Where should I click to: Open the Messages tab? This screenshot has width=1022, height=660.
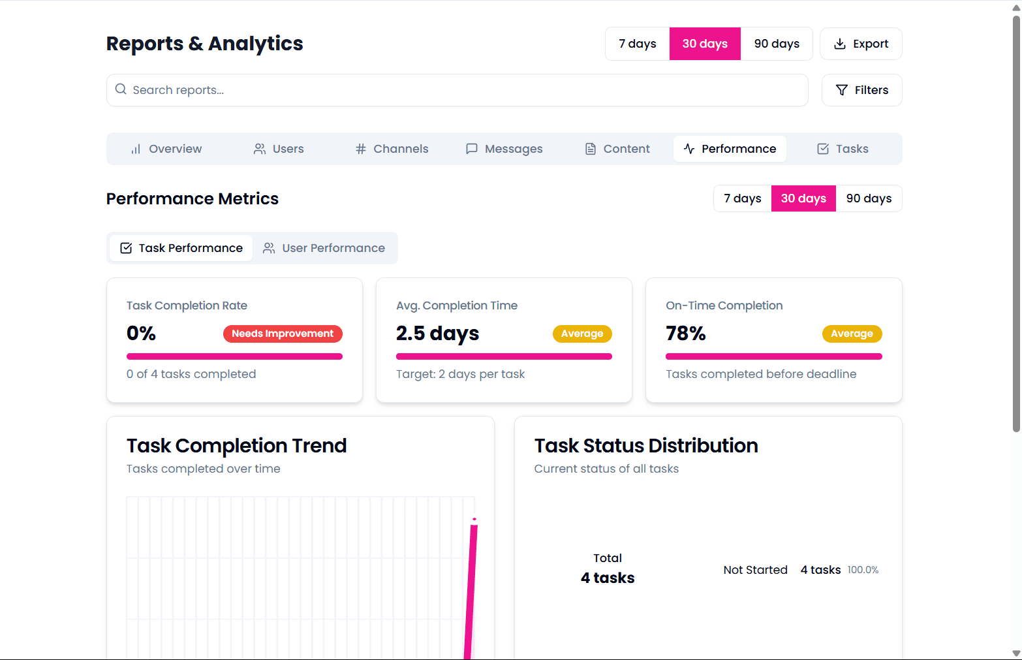(504, 149)
